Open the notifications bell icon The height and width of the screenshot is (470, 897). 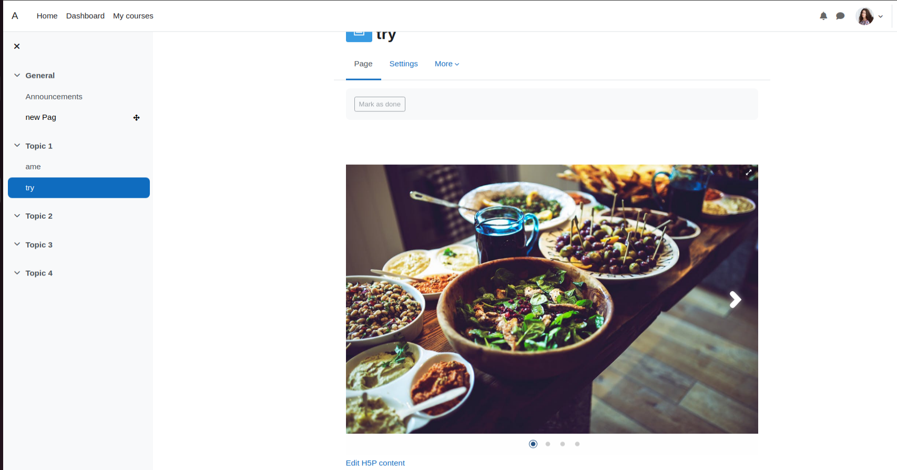pos(823,16)
